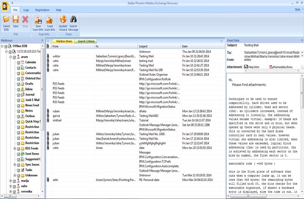Click the themedata.thmx attachment icon
The image size is (304, 199).
[x=271, y=67]
